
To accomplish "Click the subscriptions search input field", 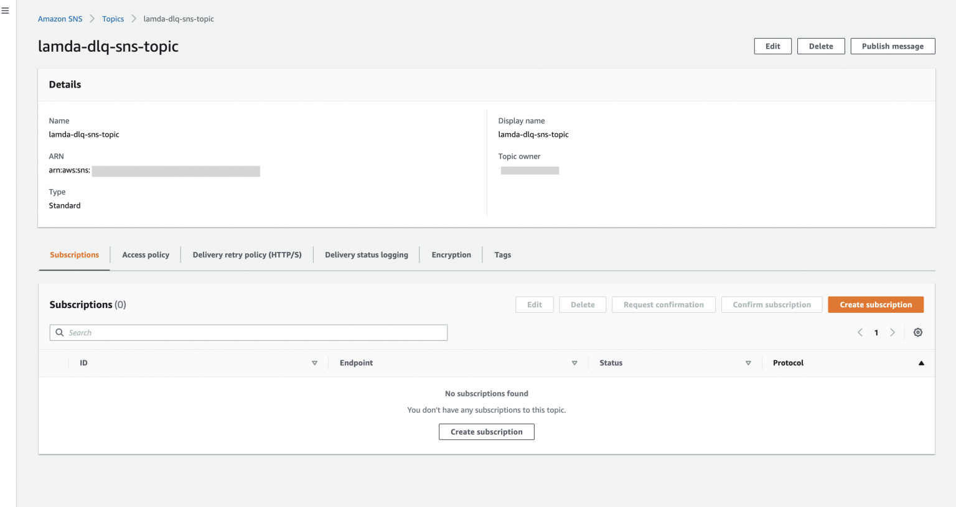I will tap(248, 332).
